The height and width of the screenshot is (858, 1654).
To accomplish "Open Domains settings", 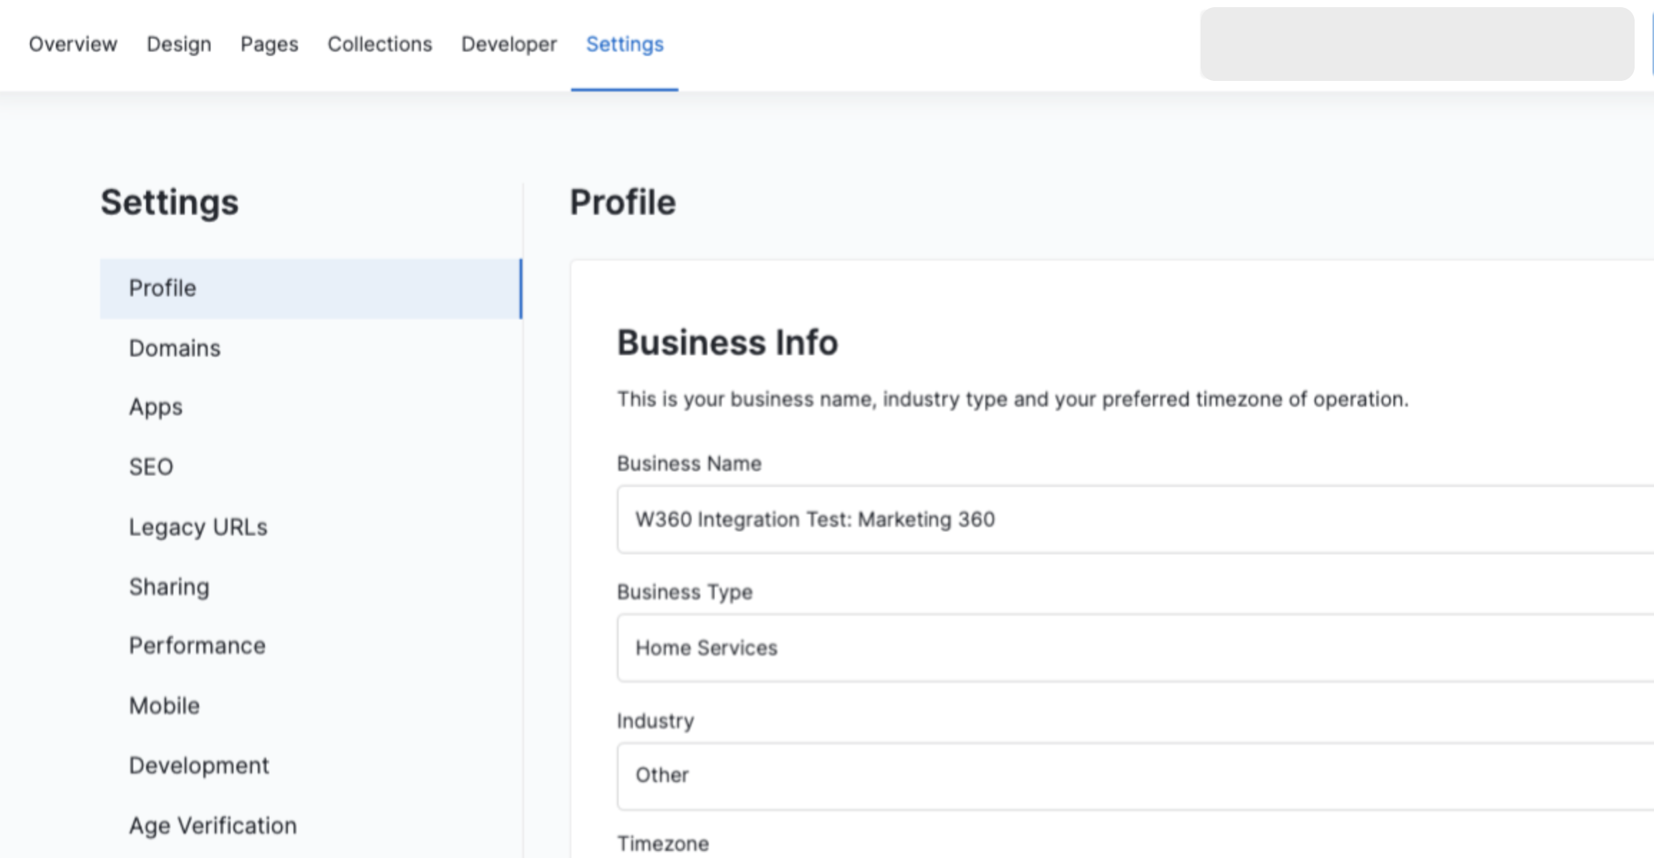I will 175,348.
